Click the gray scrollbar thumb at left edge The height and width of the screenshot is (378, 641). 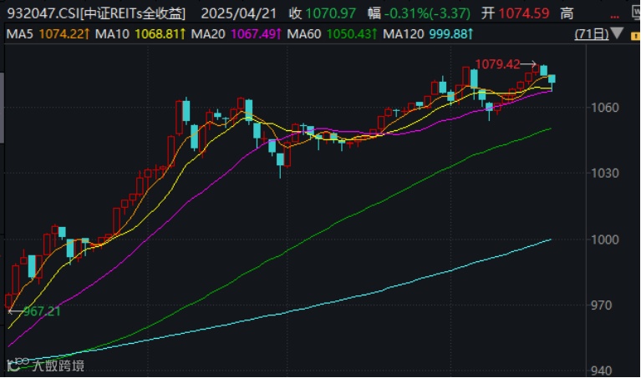tap(2, 108)
